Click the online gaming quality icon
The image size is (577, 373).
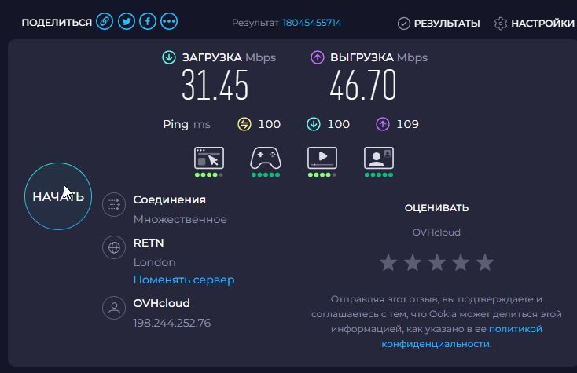click(266, 158)
